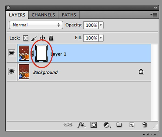Image resolution: width=162 pixels, height=137 pixels.
Task: Switch to the Paths tab
Action: tap(69, 15)
